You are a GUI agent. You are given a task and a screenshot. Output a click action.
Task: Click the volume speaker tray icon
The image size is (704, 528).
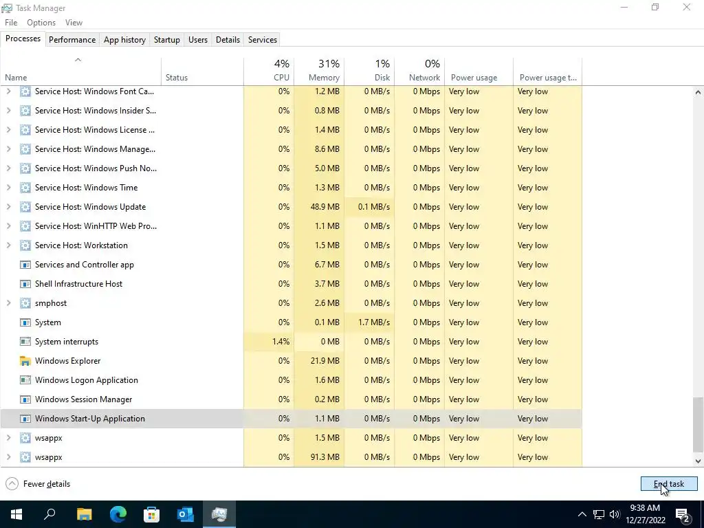pyautogui.click(x=615, y=514)
